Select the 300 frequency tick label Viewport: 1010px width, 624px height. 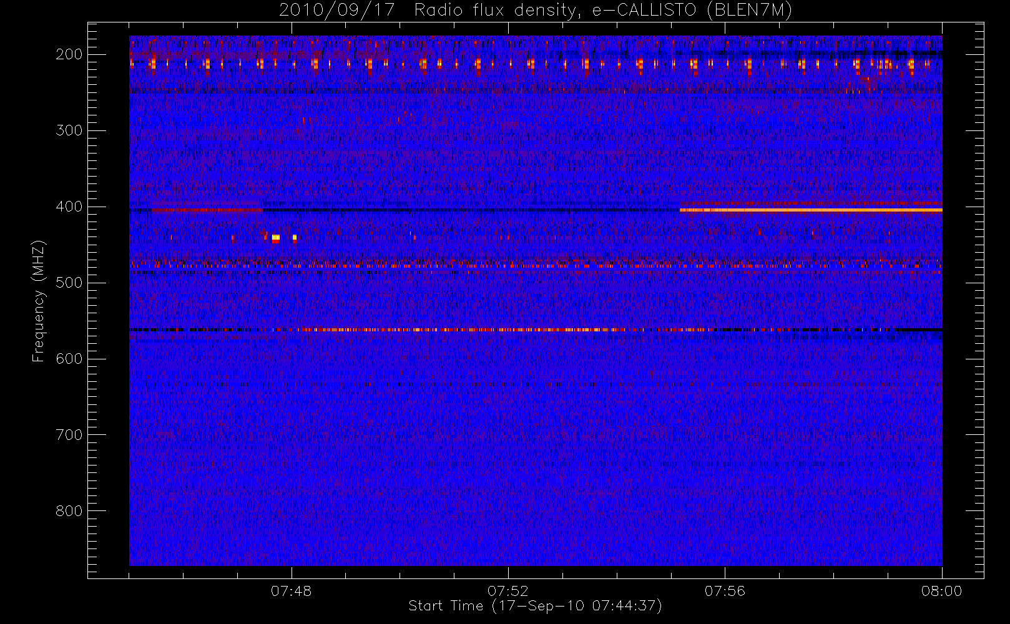pos(69,130)
